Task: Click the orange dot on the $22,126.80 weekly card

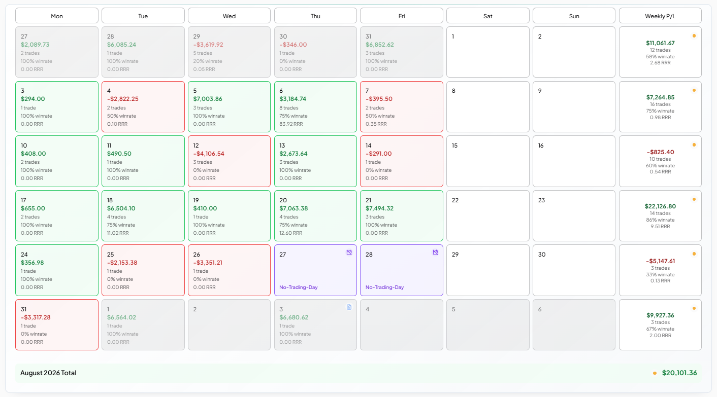Action: coord(694,199)
